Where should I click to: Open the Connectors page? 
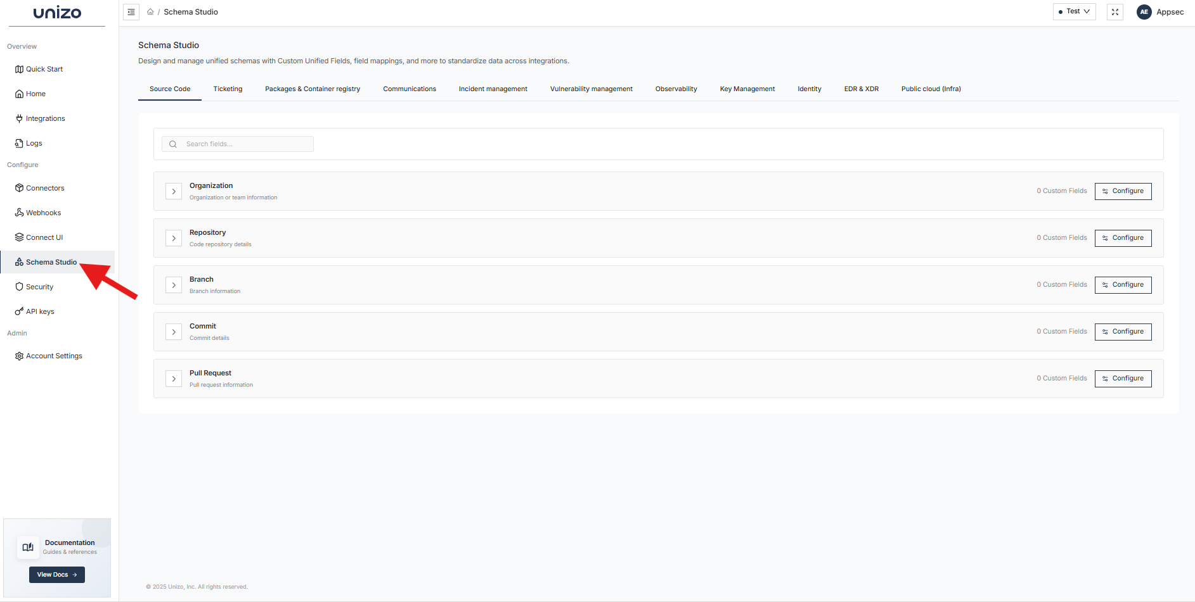coord(44,188)
